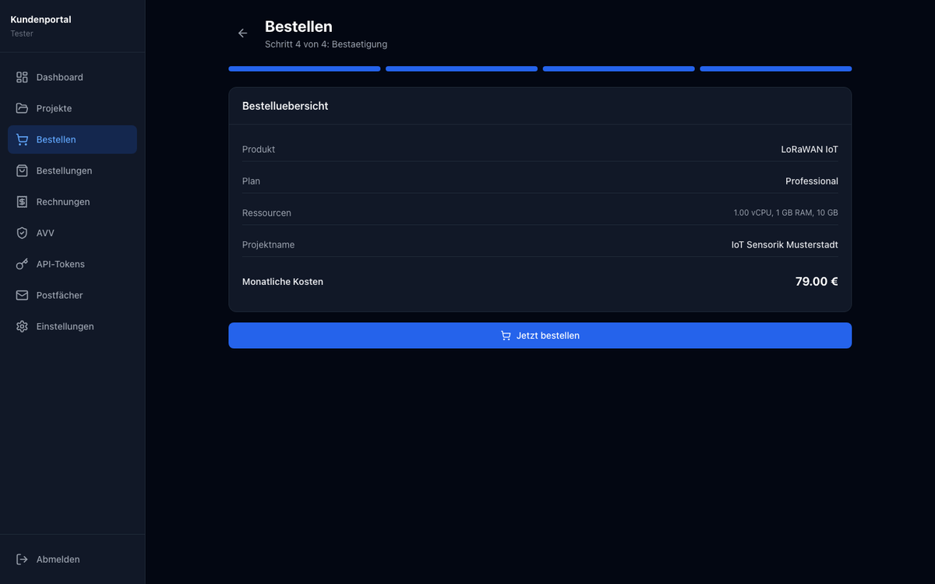Image resolution: width=935 pixels, height=584 pixels.
Task: Open the Einstellungen gear icon
Action: 22,326
